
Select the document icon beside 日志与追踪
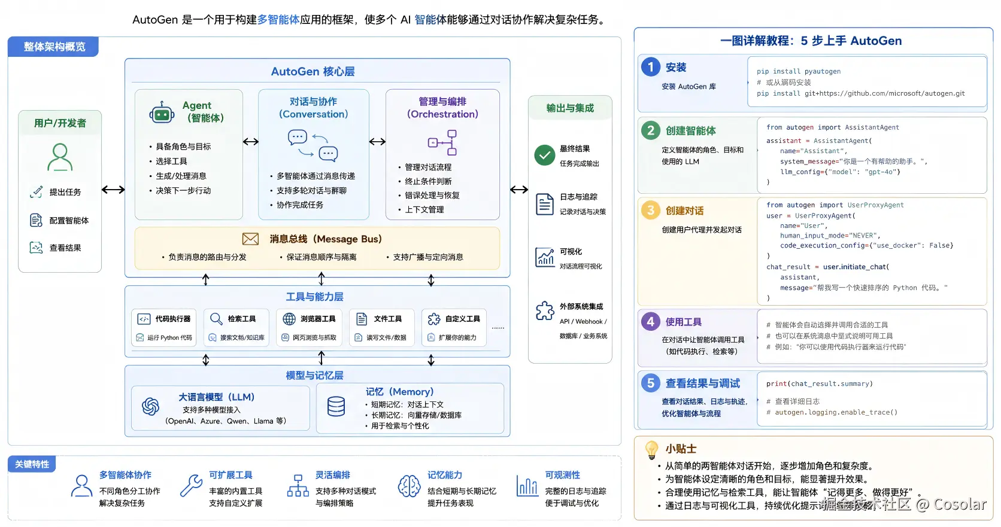545,204
